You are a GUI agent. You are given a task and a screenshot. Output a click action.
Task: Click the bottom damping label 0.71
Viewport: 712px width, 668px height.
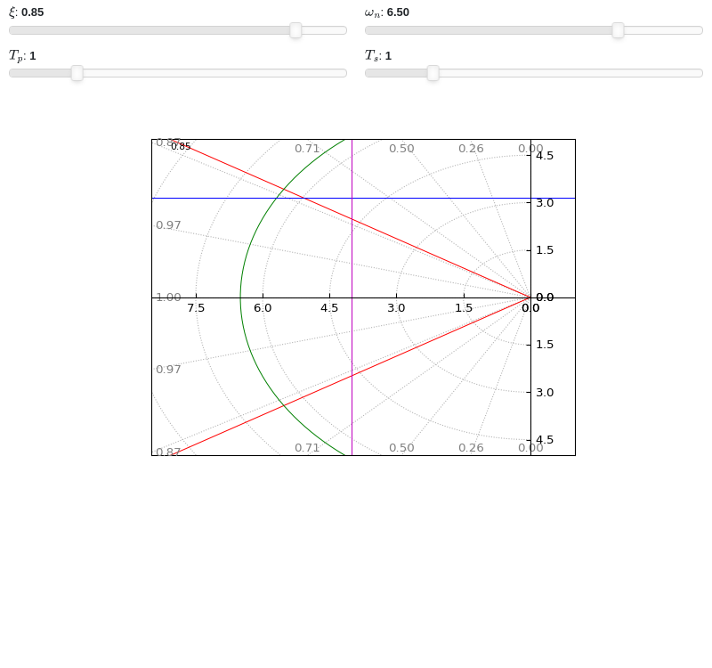coord(307,448)
